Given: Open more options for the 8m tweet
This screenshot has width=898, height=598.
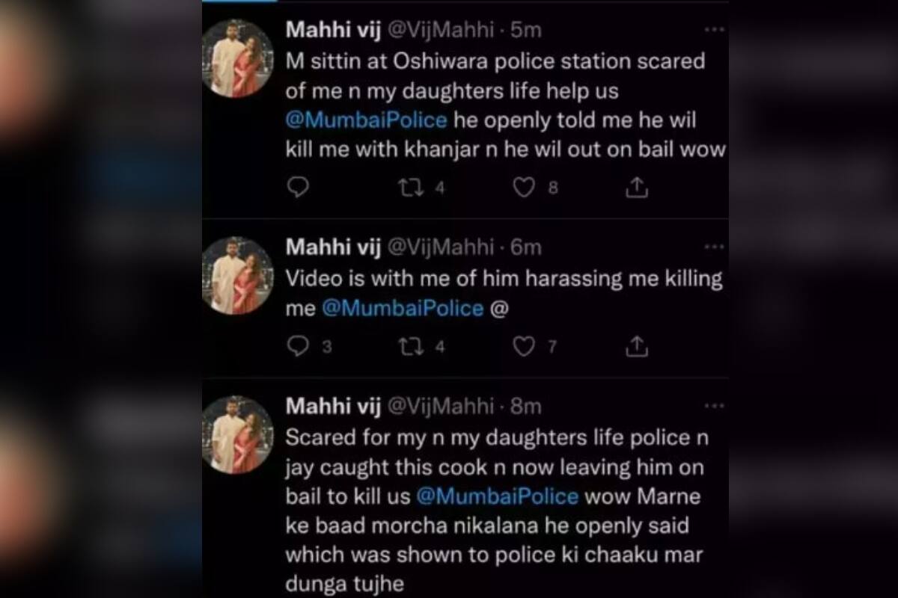Looking at the screenshot, I should click(715, 406).
